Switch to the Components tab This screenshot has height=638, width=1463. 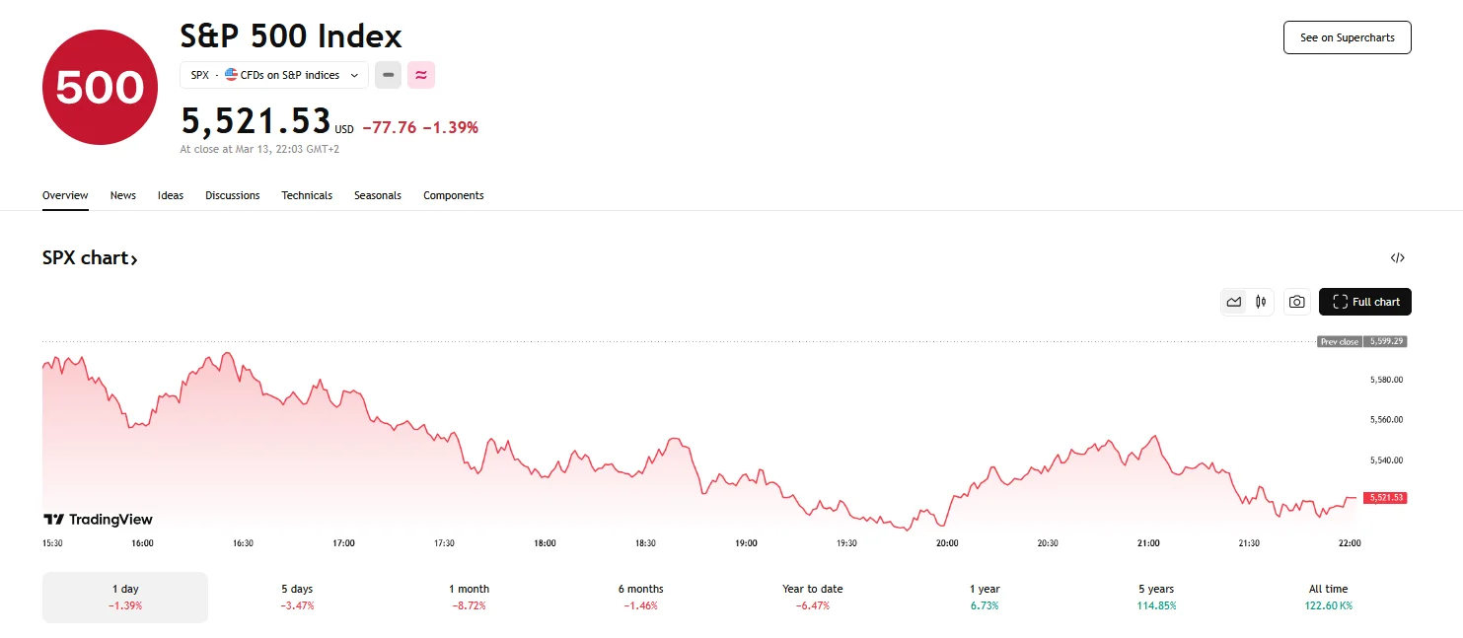(x=453, y=195)
